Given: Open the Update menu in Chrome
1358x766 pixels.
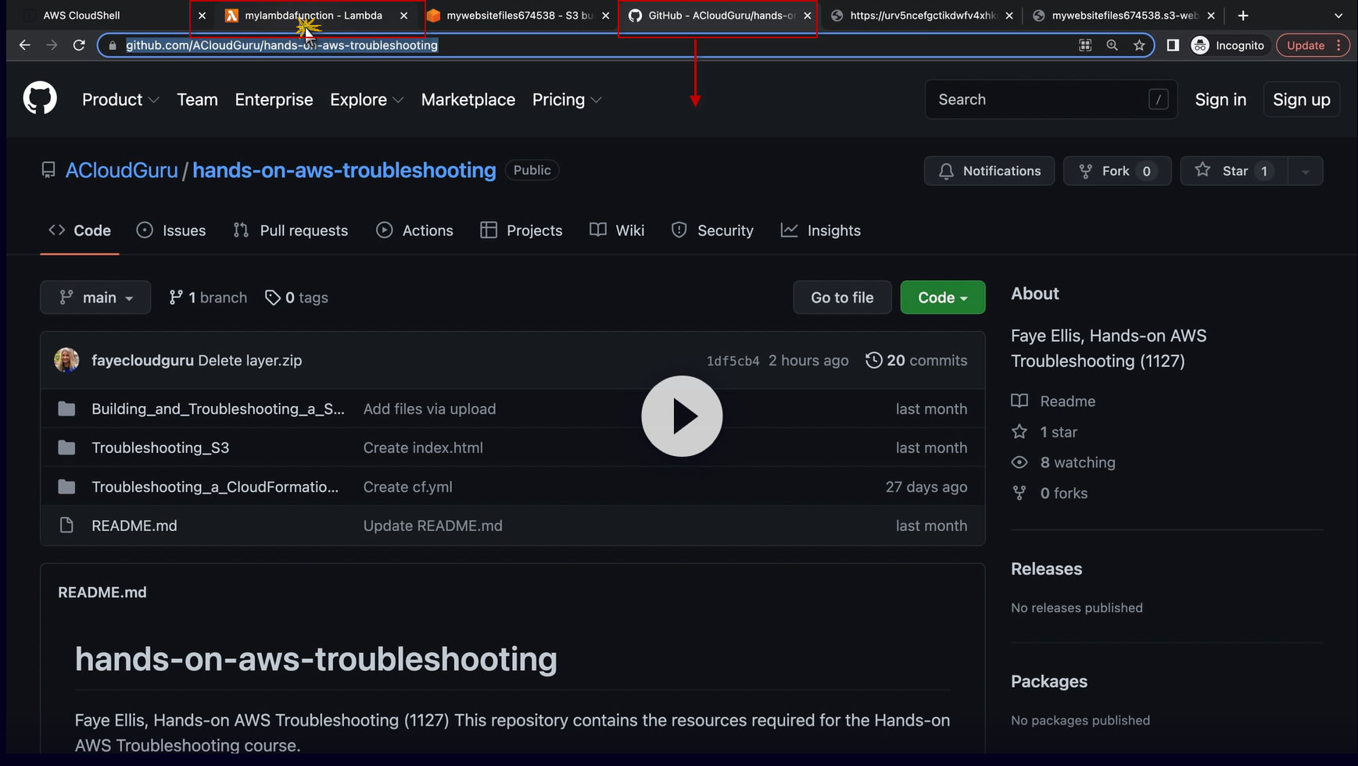Looking at the screenshot, I should (1314, 45).
